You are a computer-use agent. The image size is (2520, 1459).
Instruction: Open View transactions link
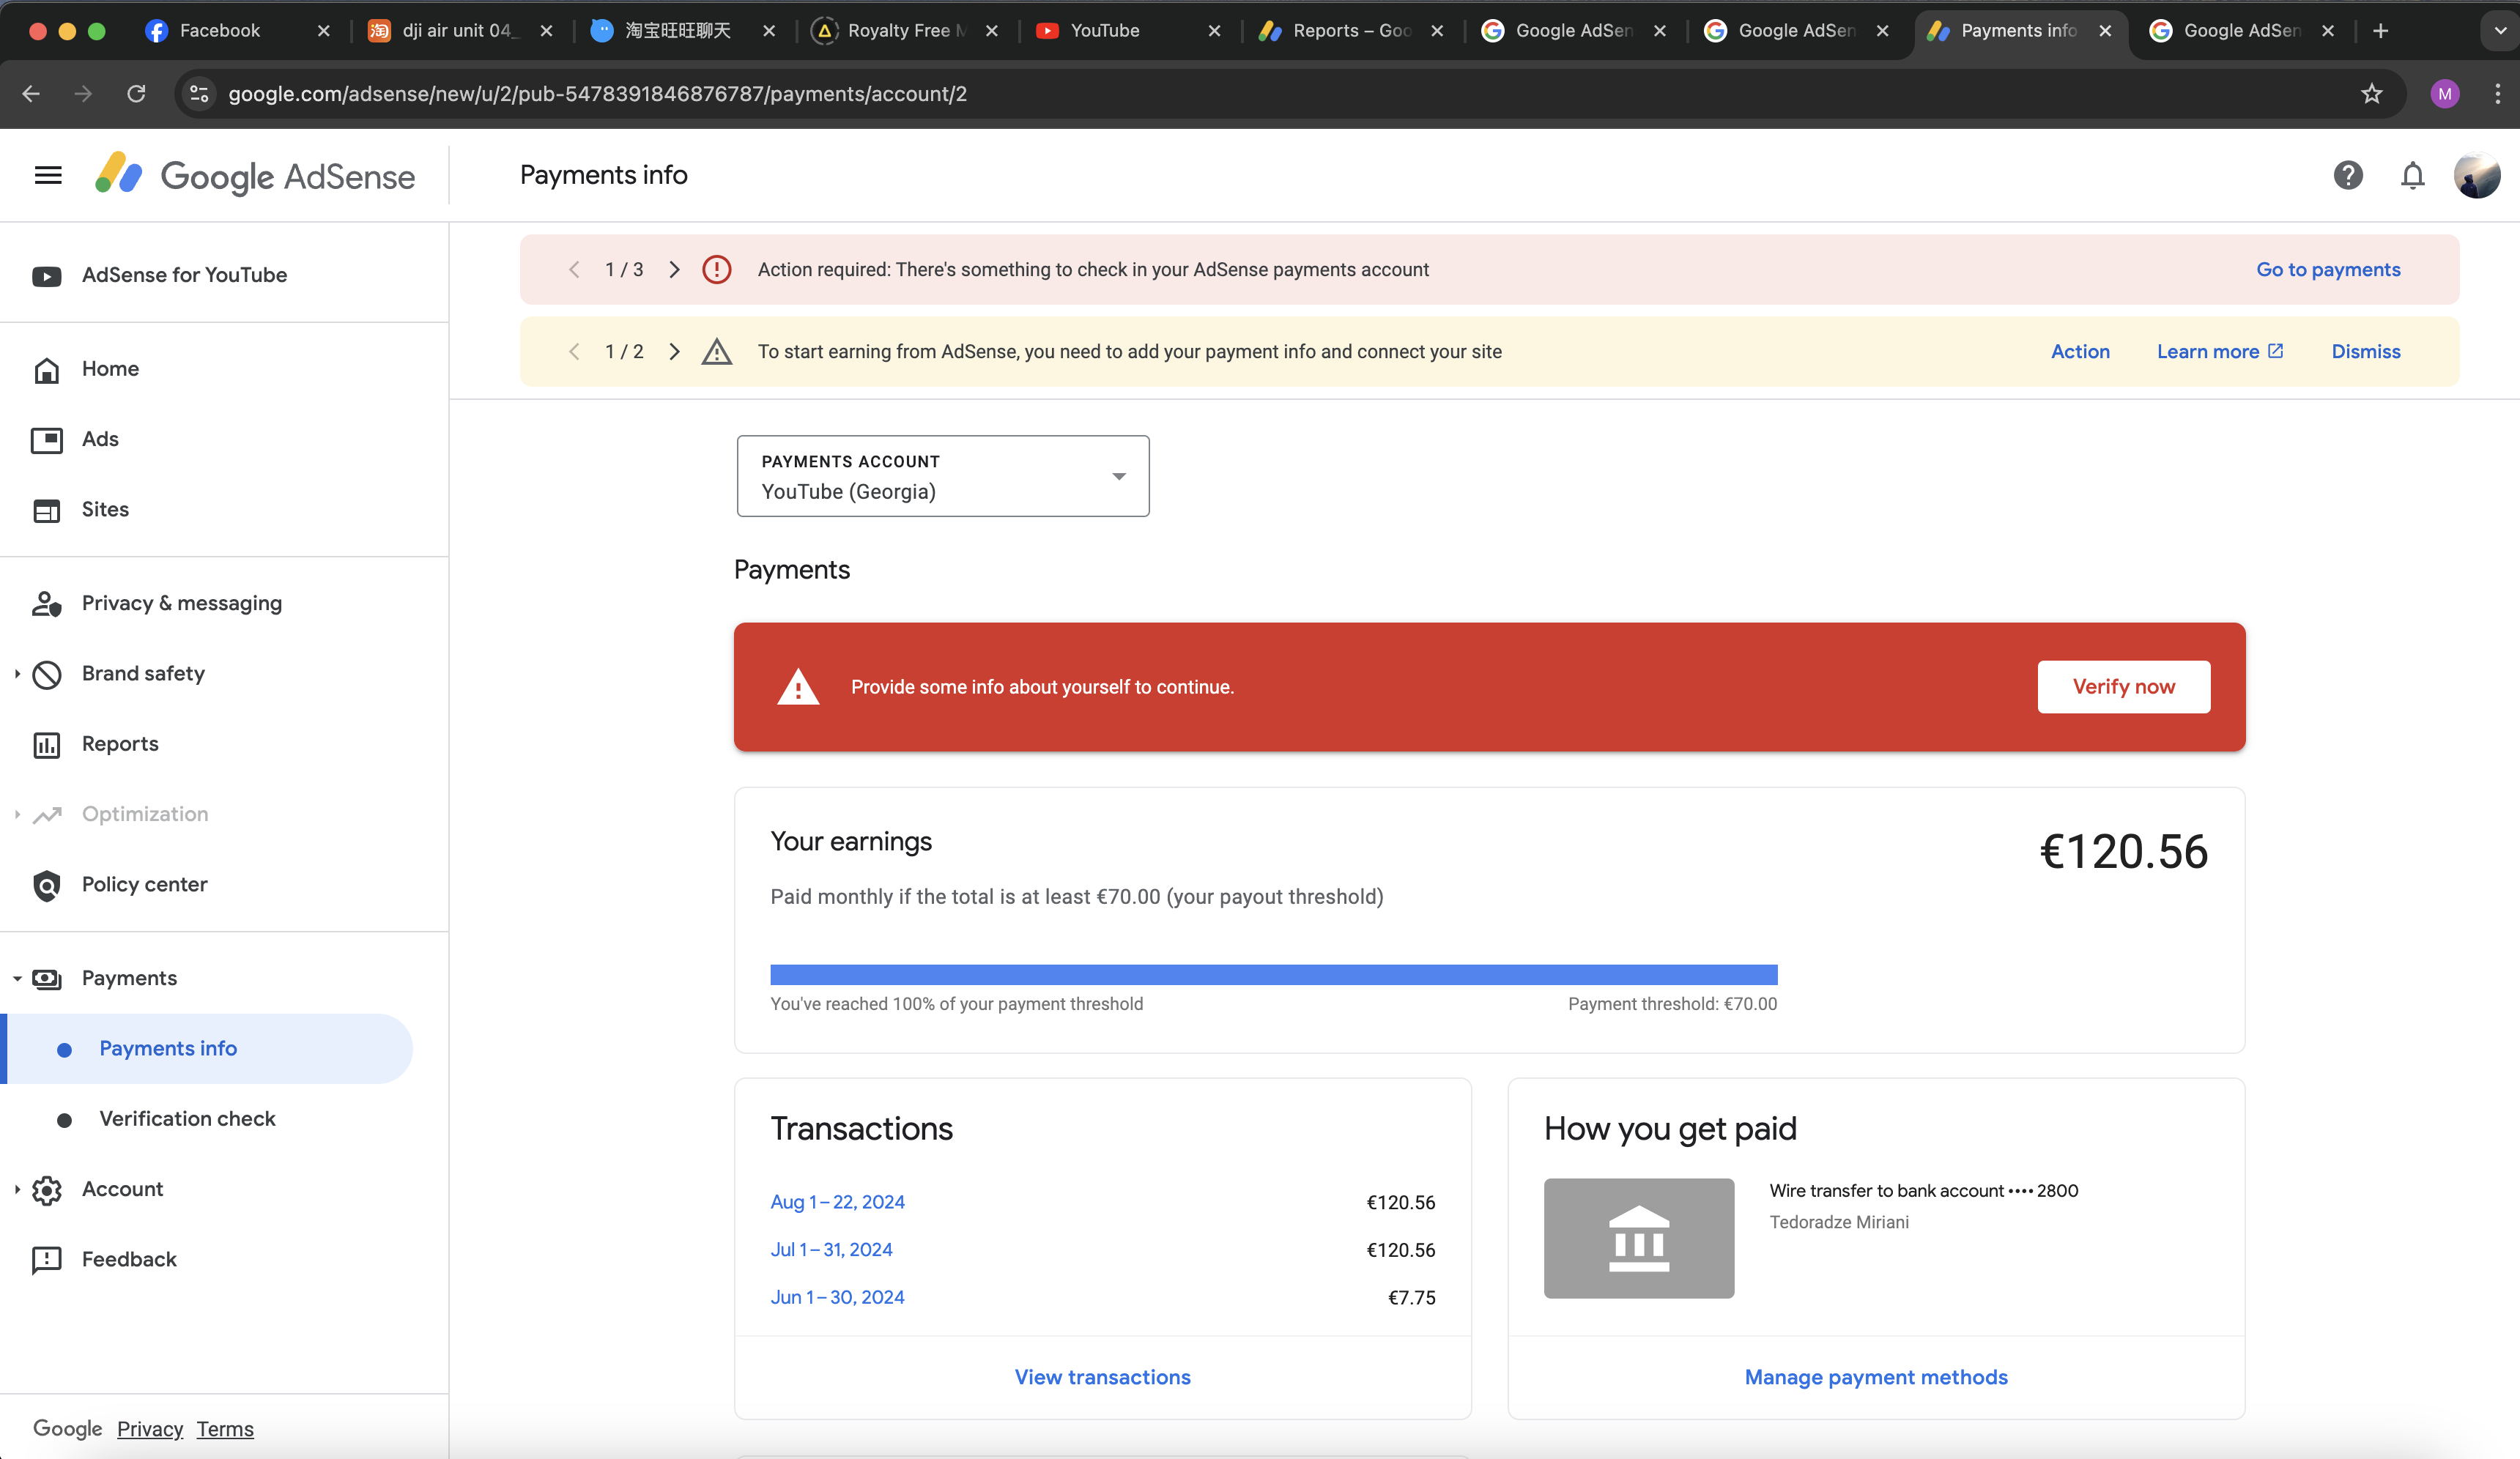pos(1102,1377)
